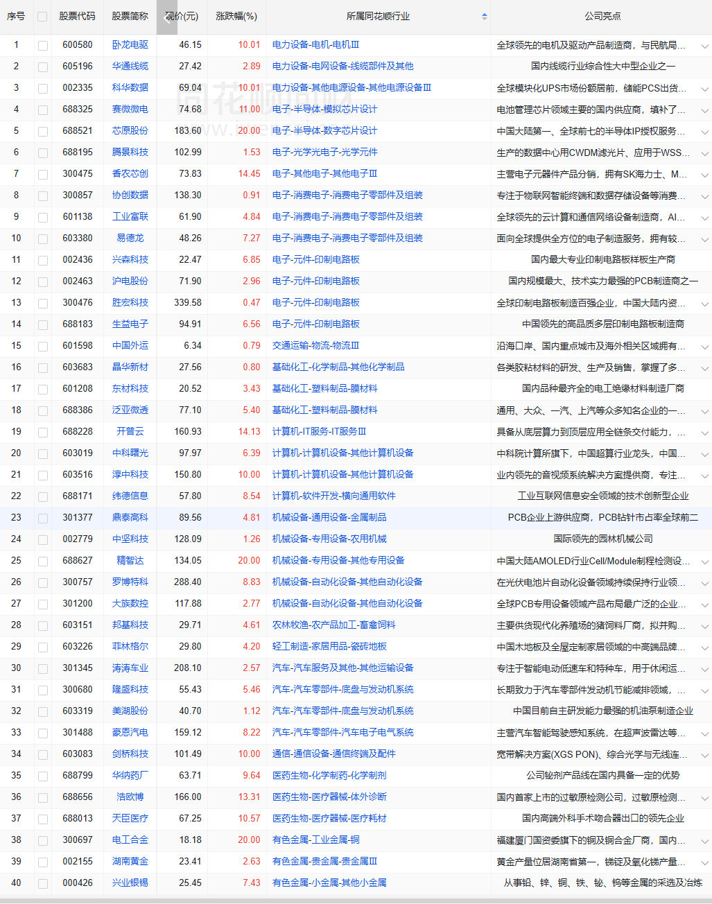
Task: Check the box for stock 600580
Action: pos(42,45)
